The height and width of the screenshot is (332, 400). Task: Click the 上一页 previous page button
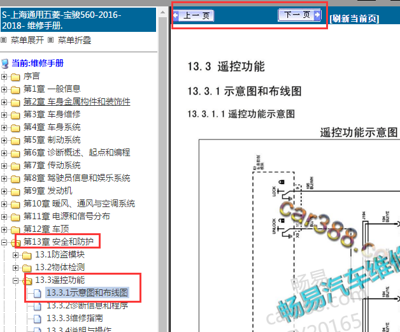tap(194, 15)
